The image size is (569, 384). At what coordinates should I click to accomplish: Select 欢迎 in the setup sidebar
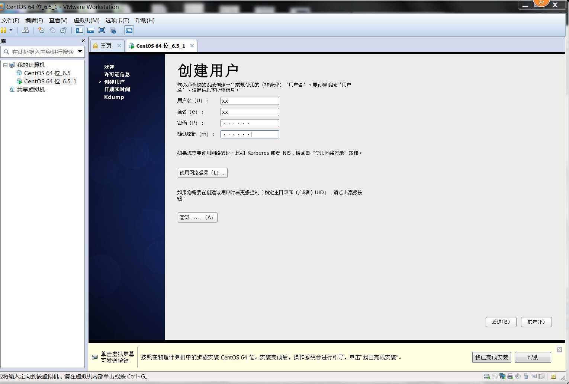point(109,67)
